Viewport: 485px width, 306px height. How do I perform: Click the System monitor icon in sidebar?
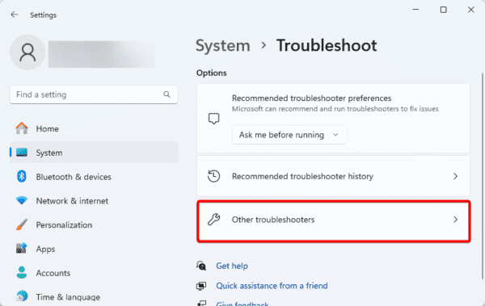[22, 153]
